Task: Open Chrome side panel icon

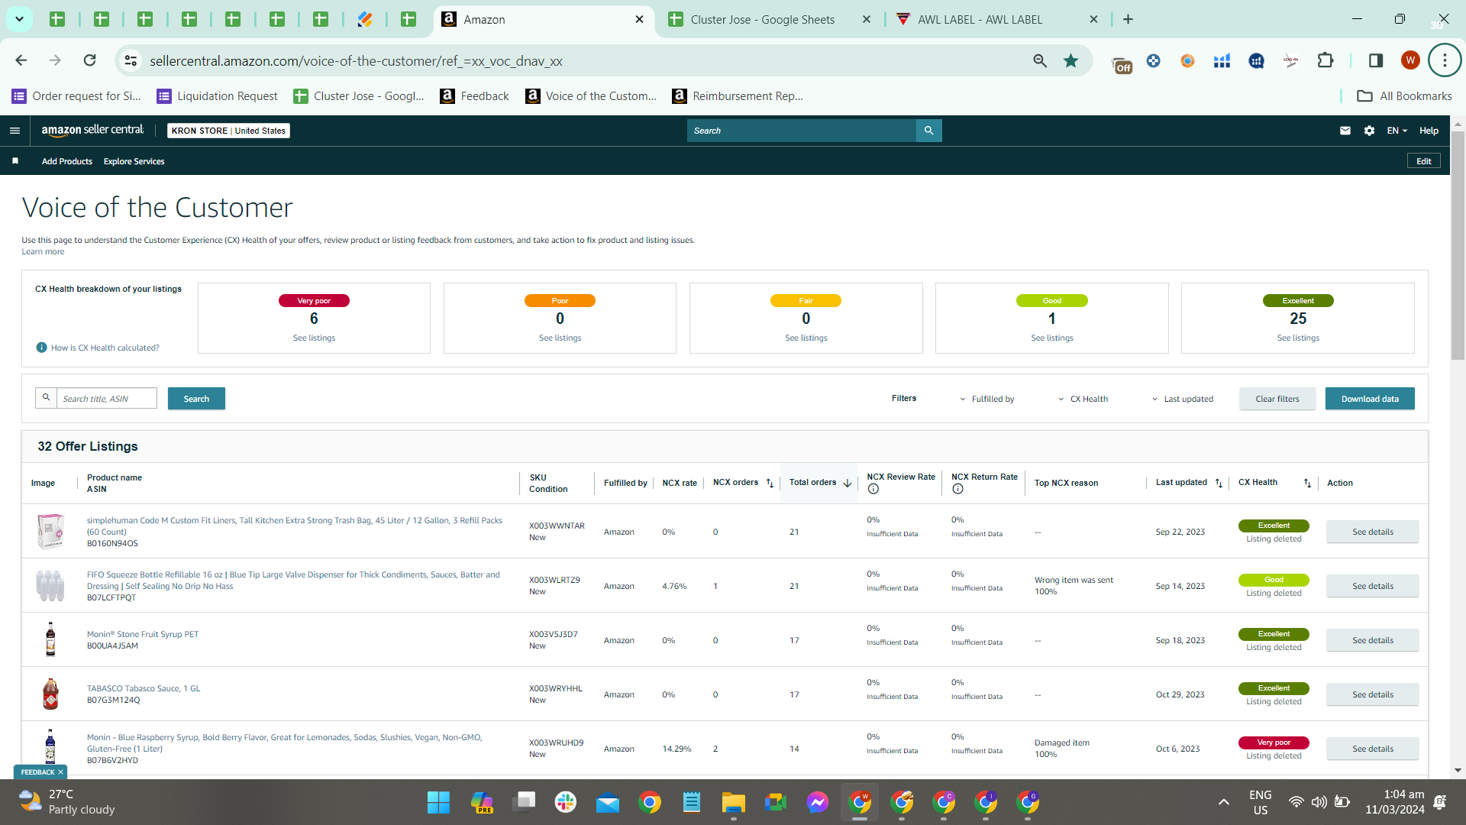Action: [1375, 60]
